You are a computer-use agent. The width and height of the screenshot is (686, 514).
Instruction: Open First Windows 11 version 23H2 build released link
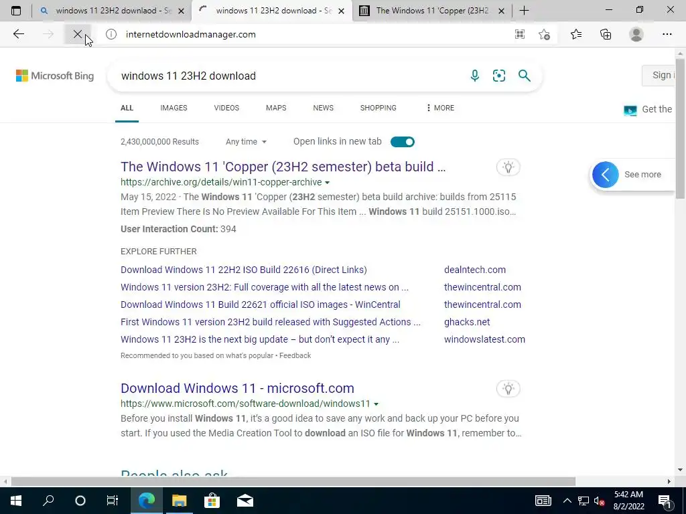271,322
